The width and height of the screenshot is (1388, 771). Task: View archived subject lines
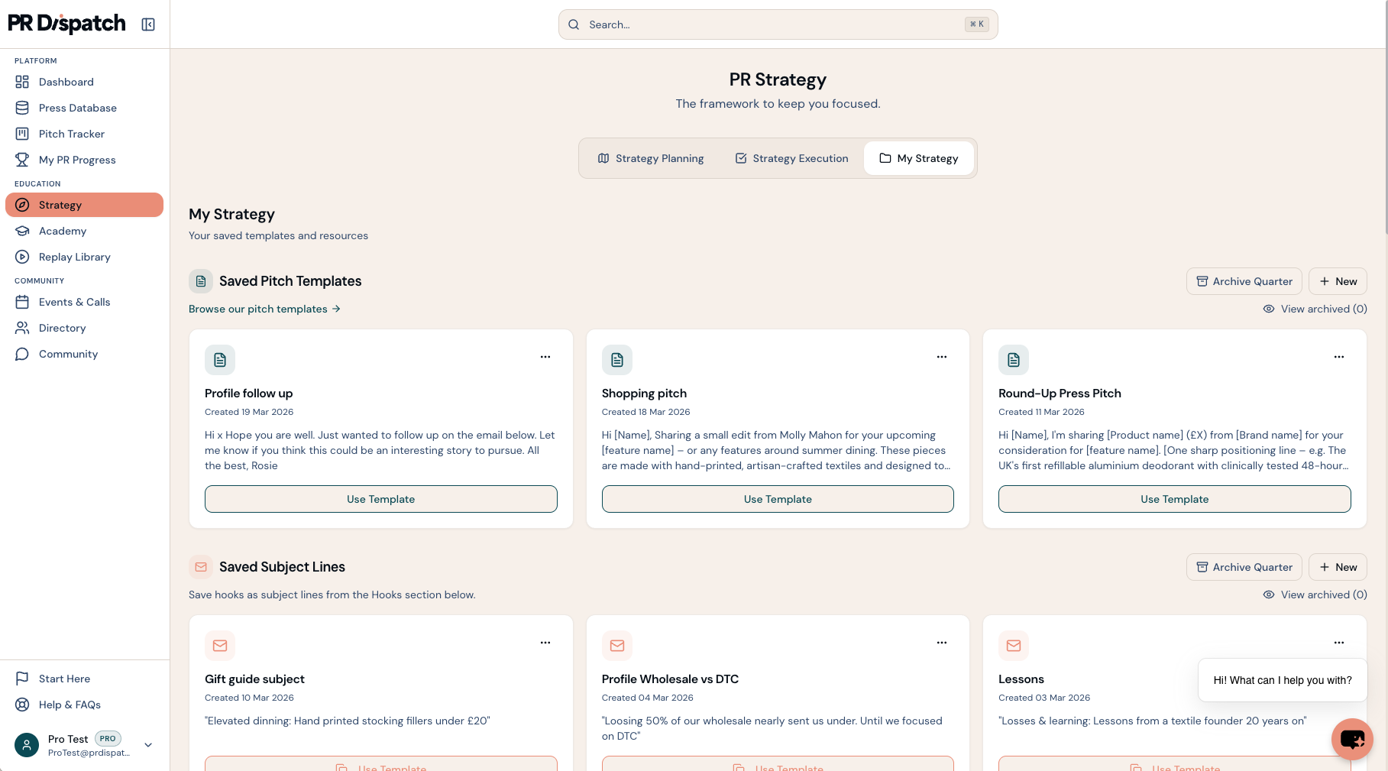click(1315, 594)
